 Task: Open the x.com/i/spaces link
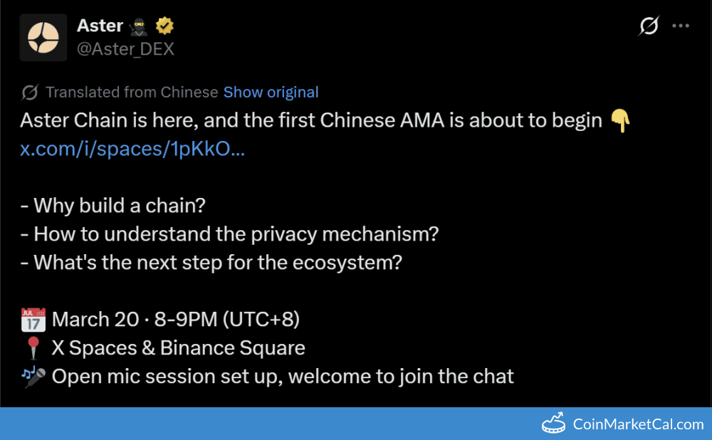point(132,149)
